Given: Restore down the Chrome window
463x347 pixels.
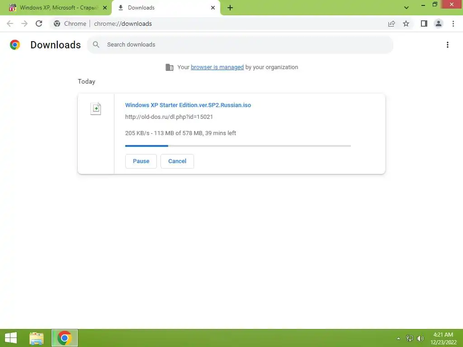Looking at the screenshot, I should tap(435, 5).
